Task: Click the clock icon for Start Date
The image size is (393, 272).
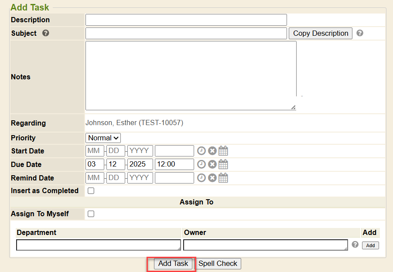Action: (201, 151)
